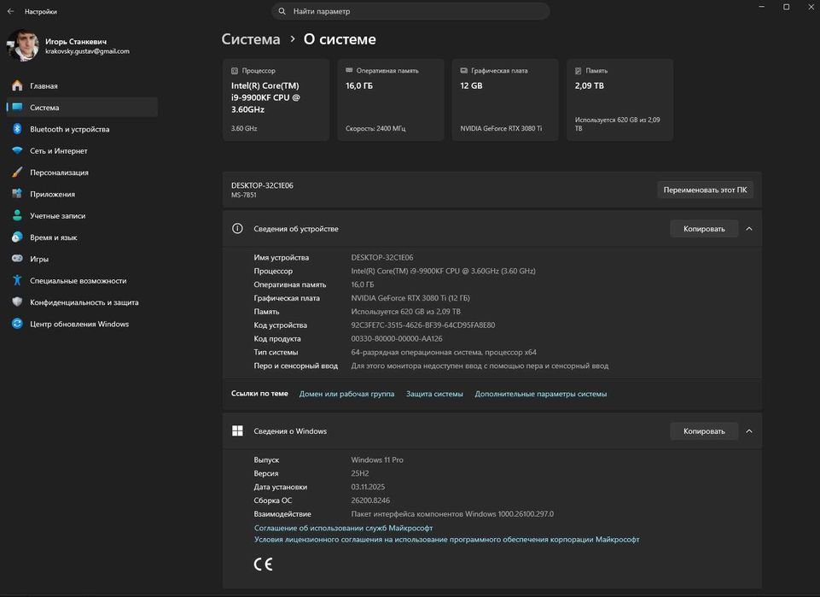Click the 25H2 version value

360,473
